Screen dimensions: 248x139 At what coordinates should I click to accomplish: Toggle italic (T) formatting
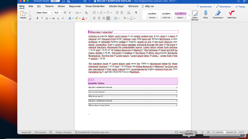42,18
